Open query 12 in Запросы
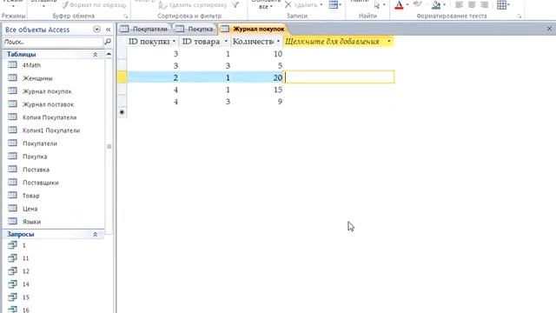 click(x=25, y=271)
